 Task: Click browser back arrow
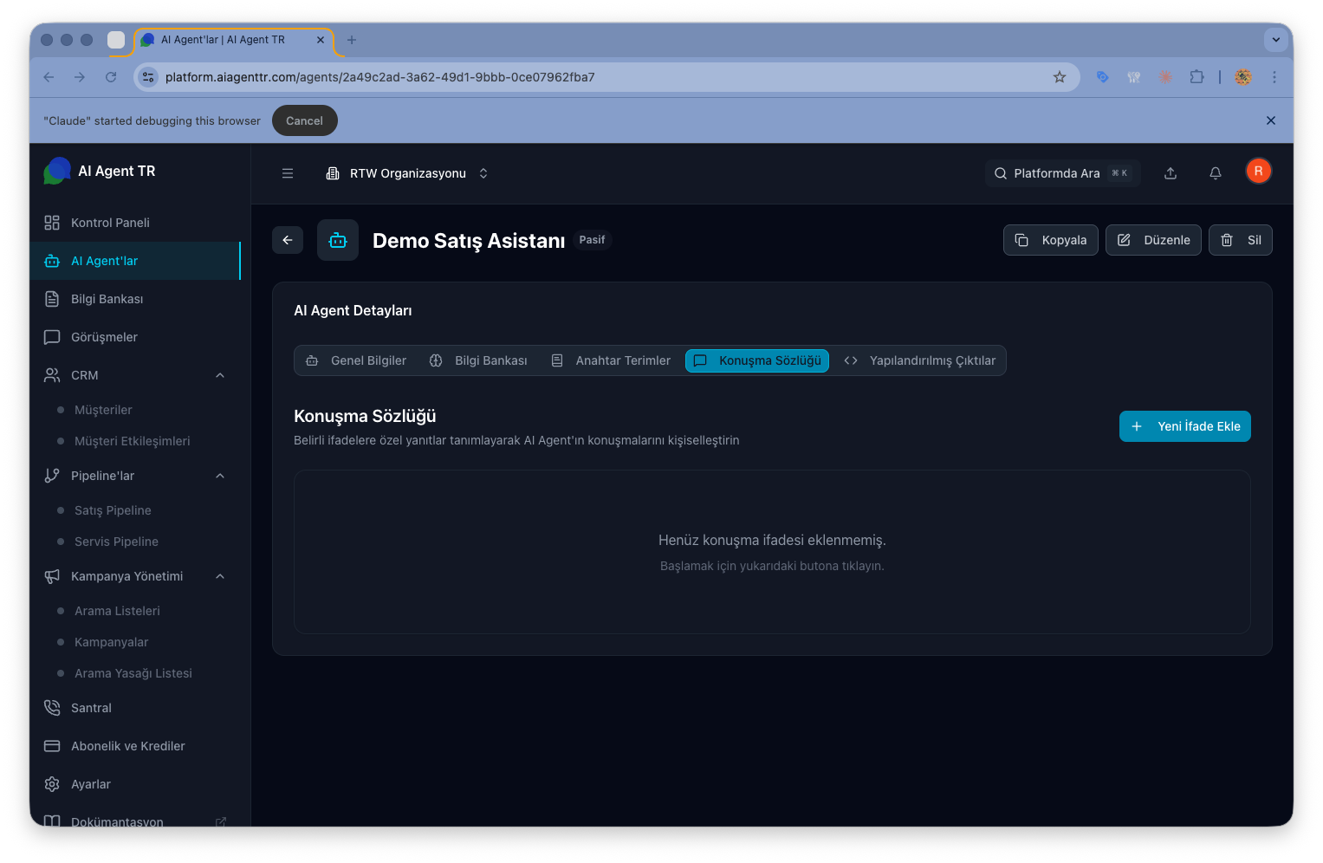tap(49, 77)
